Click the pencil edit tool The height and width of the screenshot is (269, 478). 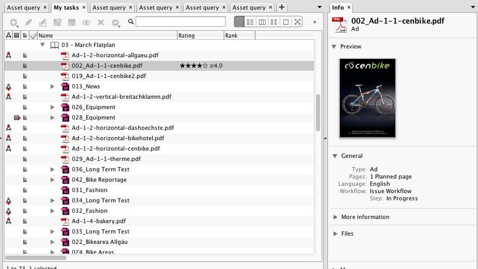click(28, 22)
